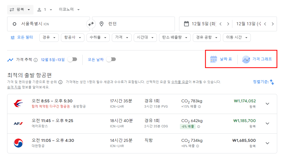Click the info icon next to 가격 추적
283x155 pixels.
36,59
